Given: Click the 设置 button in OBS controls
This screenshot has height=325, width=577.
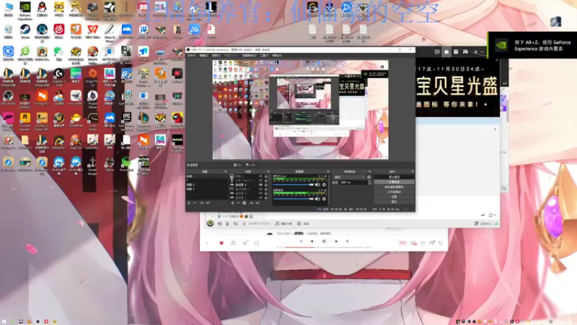Looking at the screenshot, I should point(394,196).
